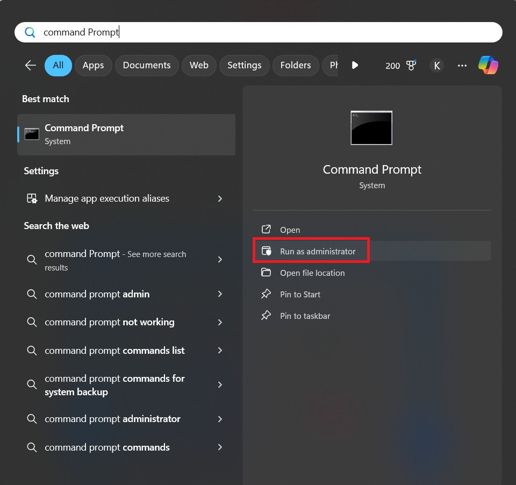This screenshot has height=485, width=516.
Task: Choose Pin to taskbar
Action: 372,316
